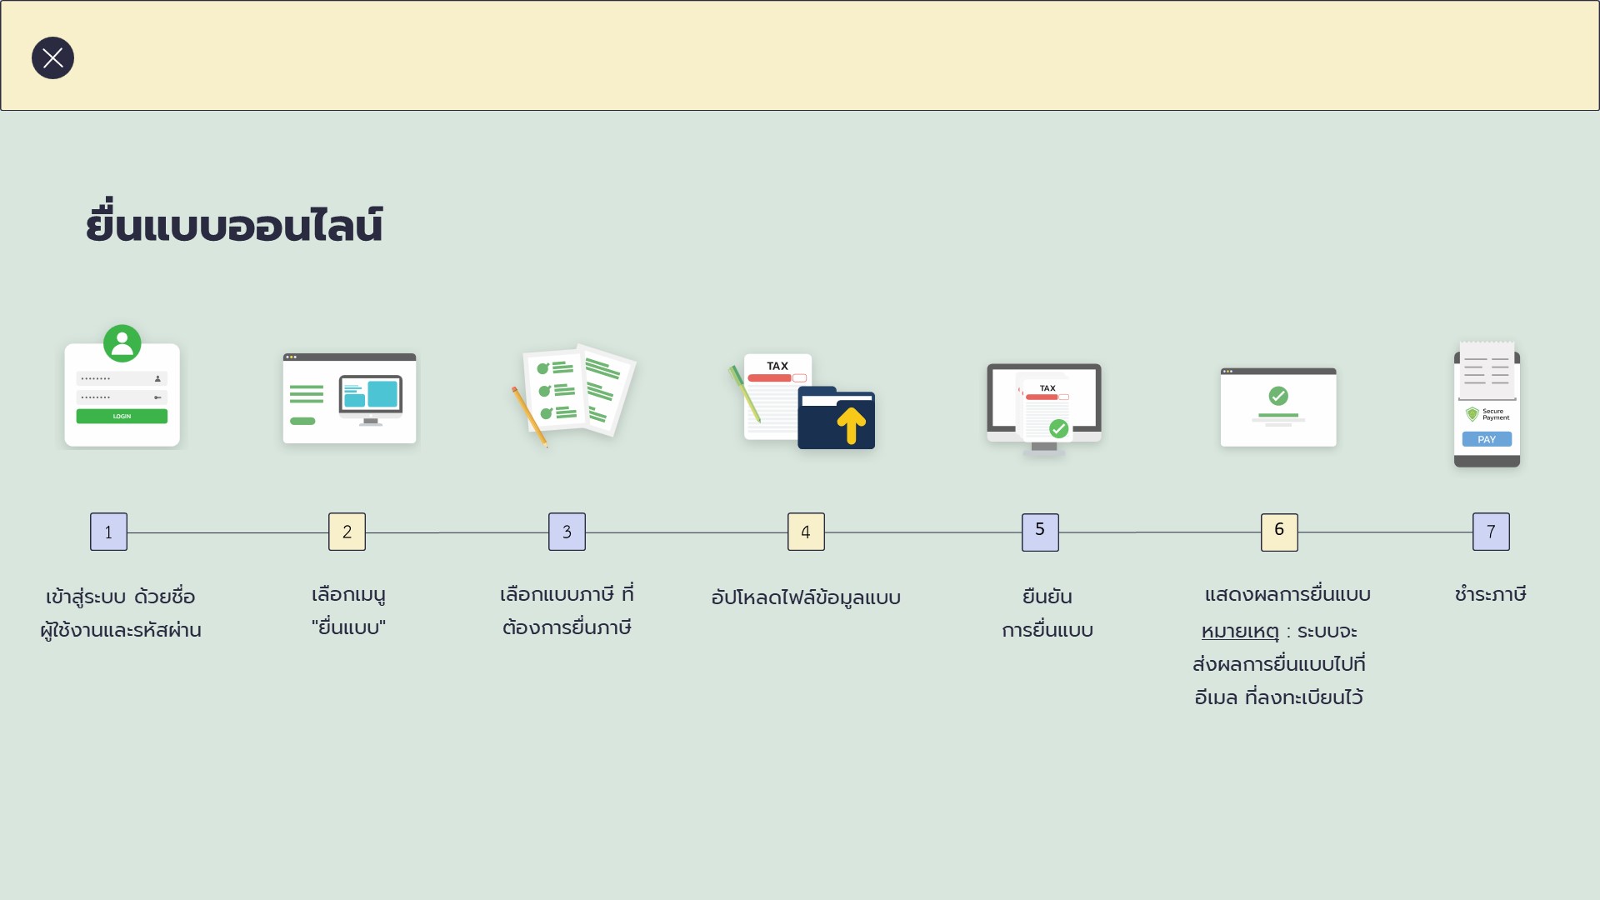Click the text 'อัปโหลดไฟล์ข้อมูลแบบ'
Viewport: 1600px width, 900px height.
[x=806, y=597]
